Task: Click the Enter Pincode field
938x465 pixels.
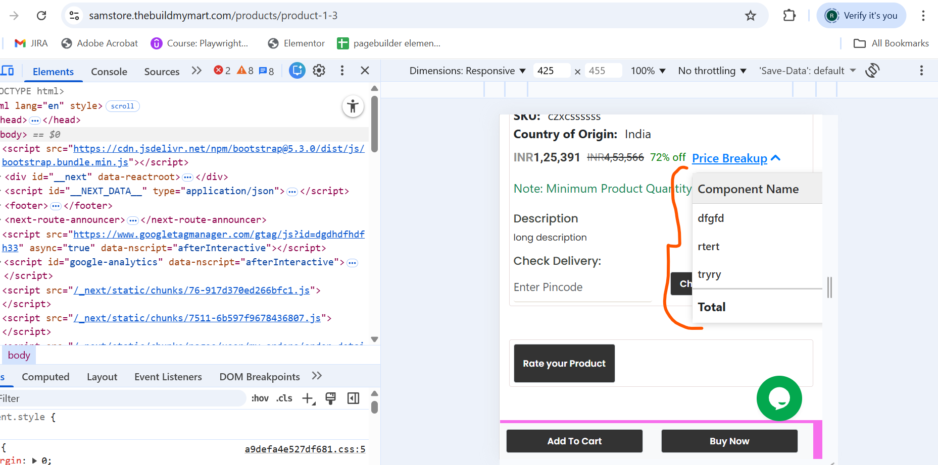Action: (x=582, y=287)
